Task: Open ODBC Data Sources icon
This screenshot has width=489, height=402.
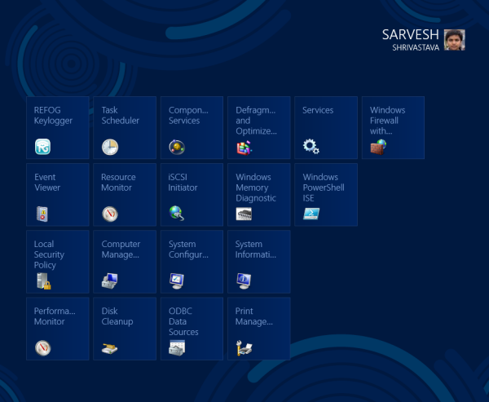Action: (177, 348)
